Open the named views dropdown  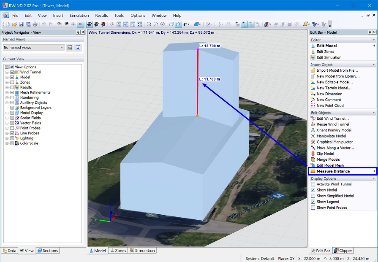coord(61,47)
